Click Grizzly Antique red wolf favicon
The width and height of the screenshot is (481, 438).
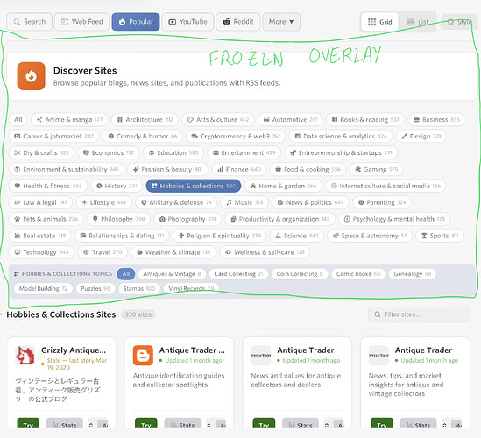coord(25,355)
